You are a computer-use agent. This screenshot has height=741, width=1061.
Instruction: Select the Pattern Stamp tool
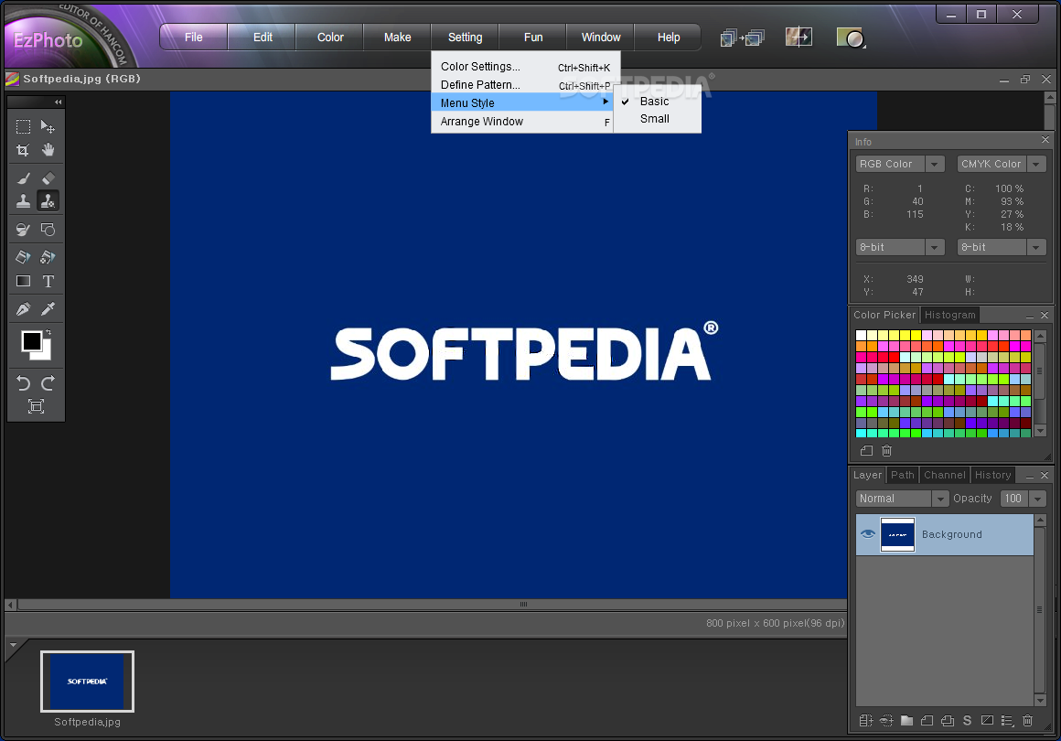[x=48, y=201]
